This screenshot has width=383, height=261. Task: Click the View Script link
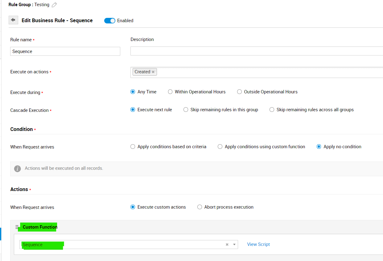click(258, 244)
